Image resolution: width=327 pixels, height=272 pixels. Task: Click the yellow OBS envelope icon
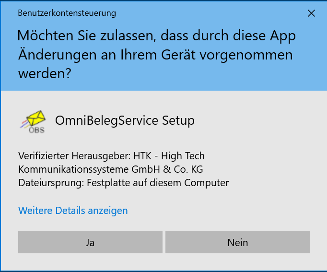pyautogui.click(x=33, y=121)
